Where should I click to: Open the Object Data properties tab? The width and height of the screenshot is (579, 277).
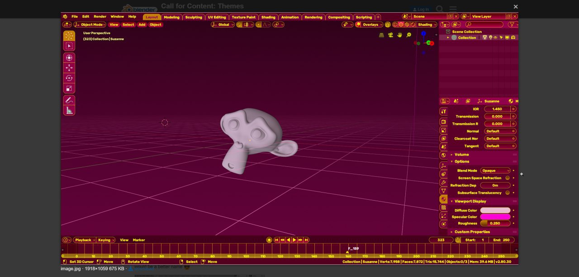coord(443,191)
